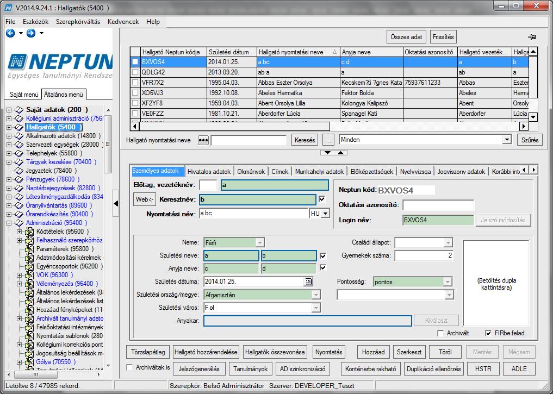Enable the Archivált checkbox
Screen dimensions: 553x394
440,333
